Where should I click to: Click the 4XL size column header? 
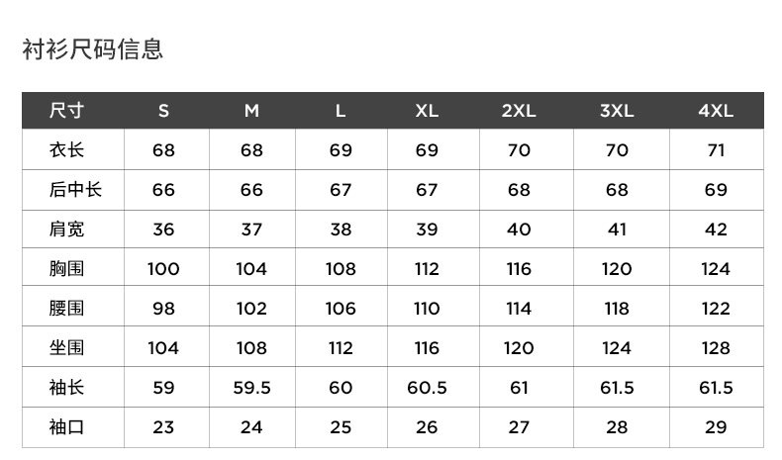(x=716, y=111)
